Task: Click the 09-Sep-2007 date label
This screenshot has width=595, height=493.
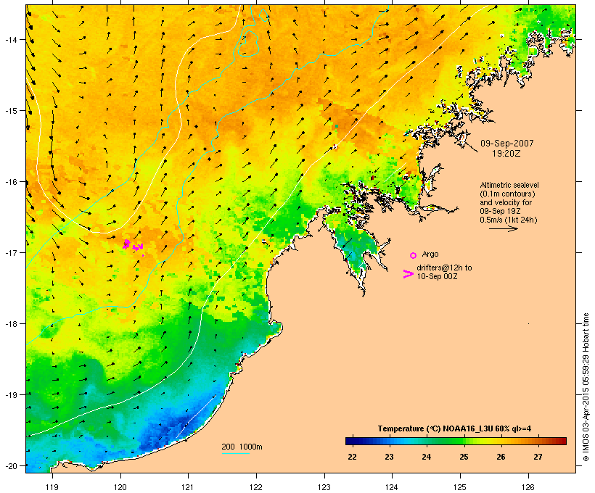Action: click(x=507, y=144)
